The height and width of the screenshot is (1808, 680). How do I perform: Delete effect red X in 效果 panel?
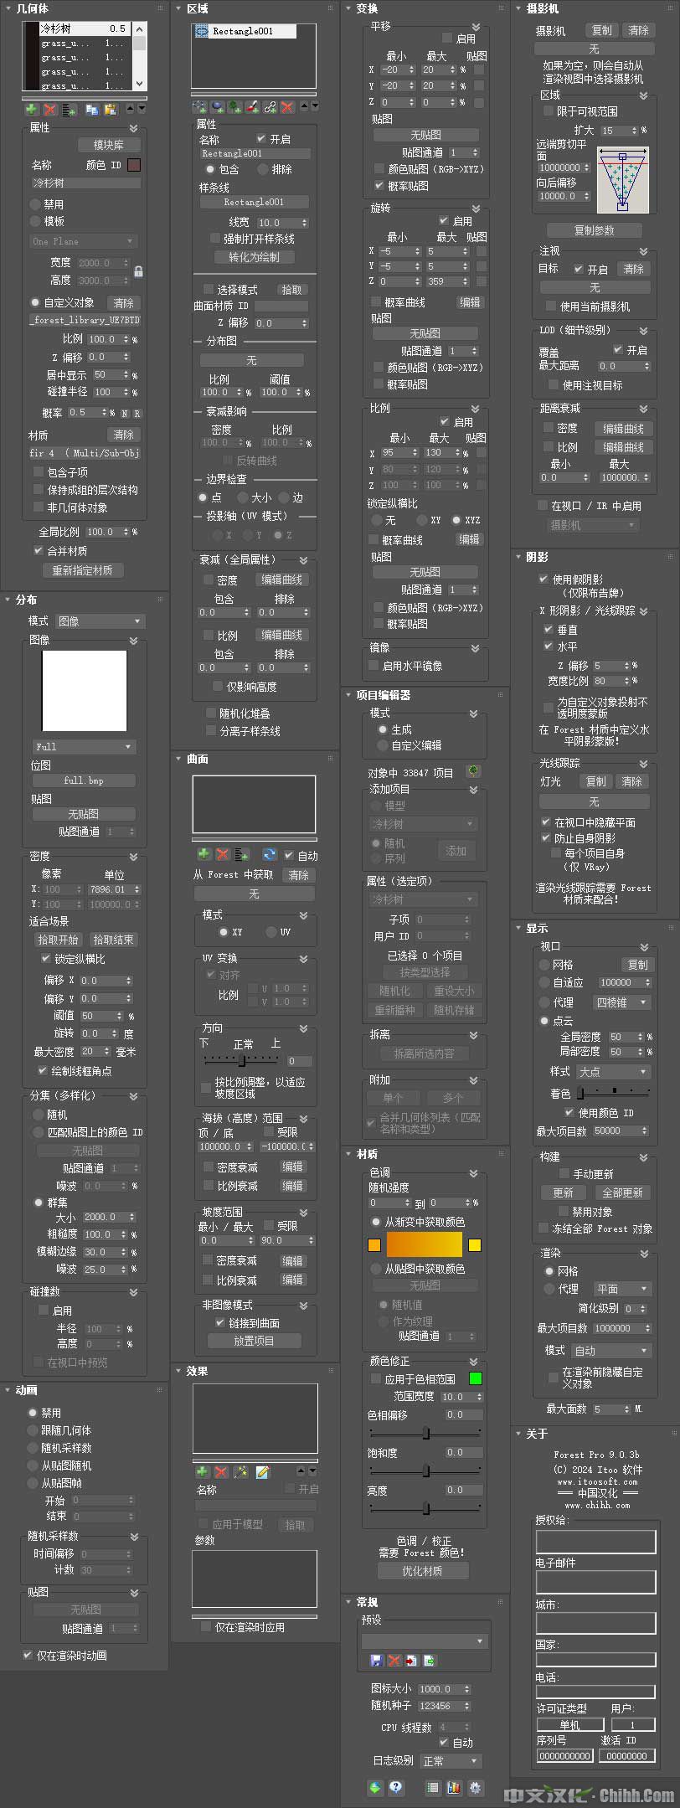click(221, 1471)
